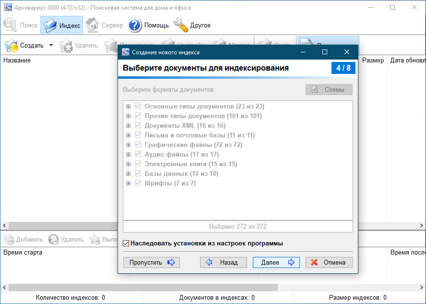
Task: Click the Выбрано 272 из 272 status text
Action: click(x=238, y=227)
